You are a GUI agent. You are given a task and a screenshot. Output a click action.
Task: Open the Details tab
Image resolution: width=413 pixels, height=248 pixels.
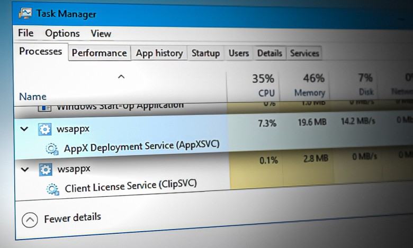[x=270, y=53]
